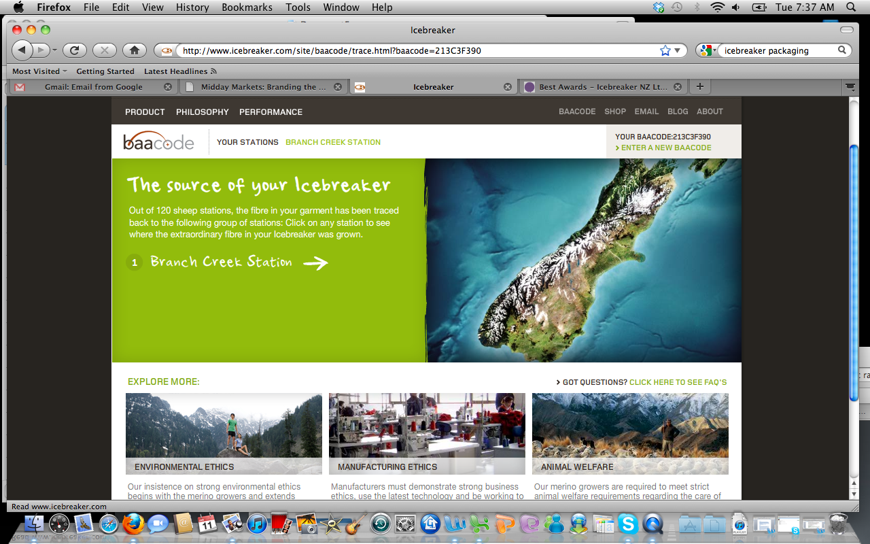870x544 pixels.
Task: Select BRANCH CREEK STATION in stations bar
Action: pos(333,142)
